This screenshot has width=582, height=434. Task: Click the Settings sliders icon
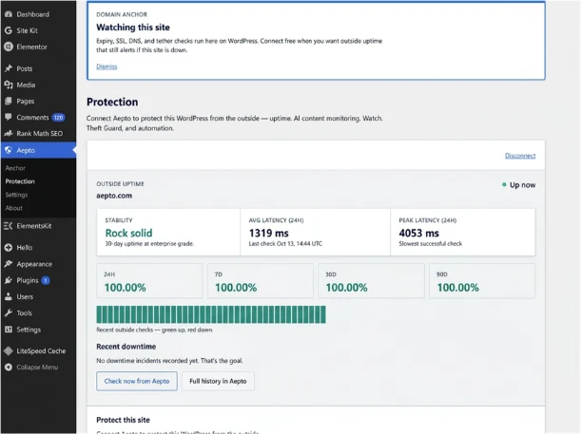pos(9,330)
